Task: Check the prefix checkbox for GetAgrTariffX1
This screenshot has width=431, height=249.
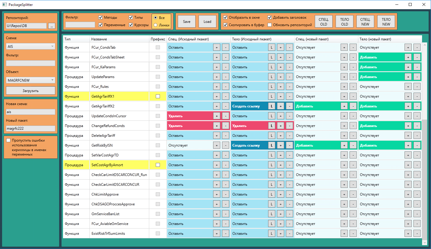Action: point(158,96)
